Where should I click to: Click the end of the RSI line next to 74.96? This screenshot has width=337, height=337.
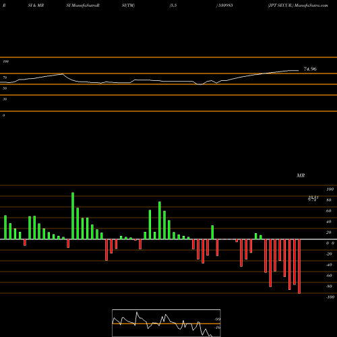pos(299,71)
